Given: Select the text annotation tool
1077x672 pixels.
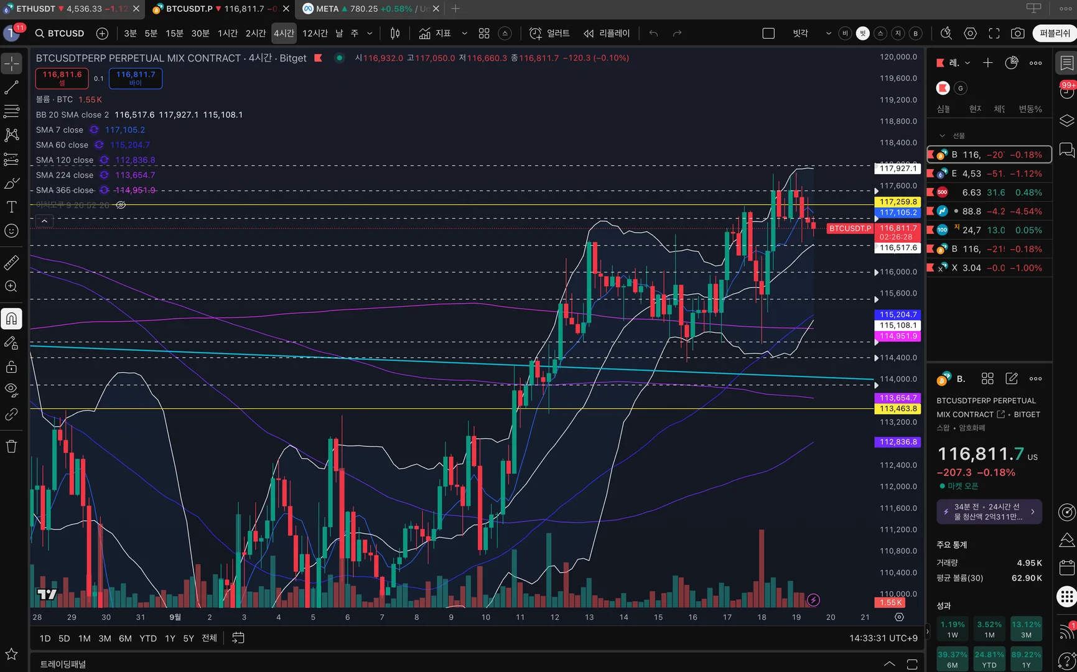Looking at the screenshot, I should coord(12,207).
